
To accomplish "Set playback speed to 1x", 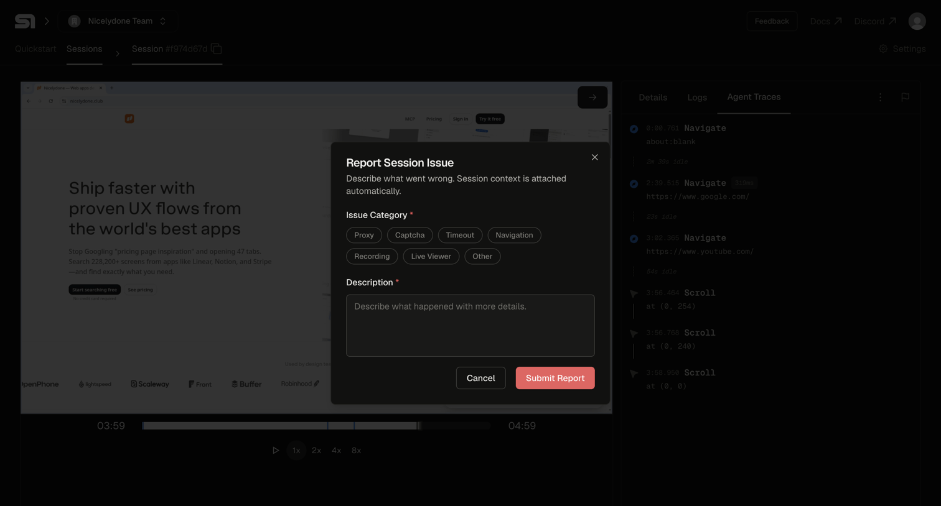I will tap(296, 451).
